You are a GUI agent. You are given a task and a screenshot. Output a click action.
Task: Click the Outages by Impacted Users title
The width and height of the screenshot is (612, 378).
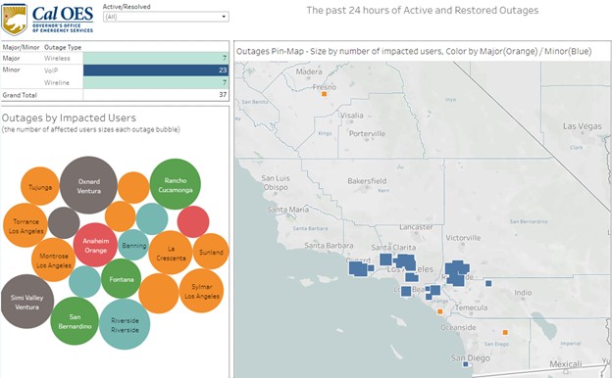pos(69,118)
